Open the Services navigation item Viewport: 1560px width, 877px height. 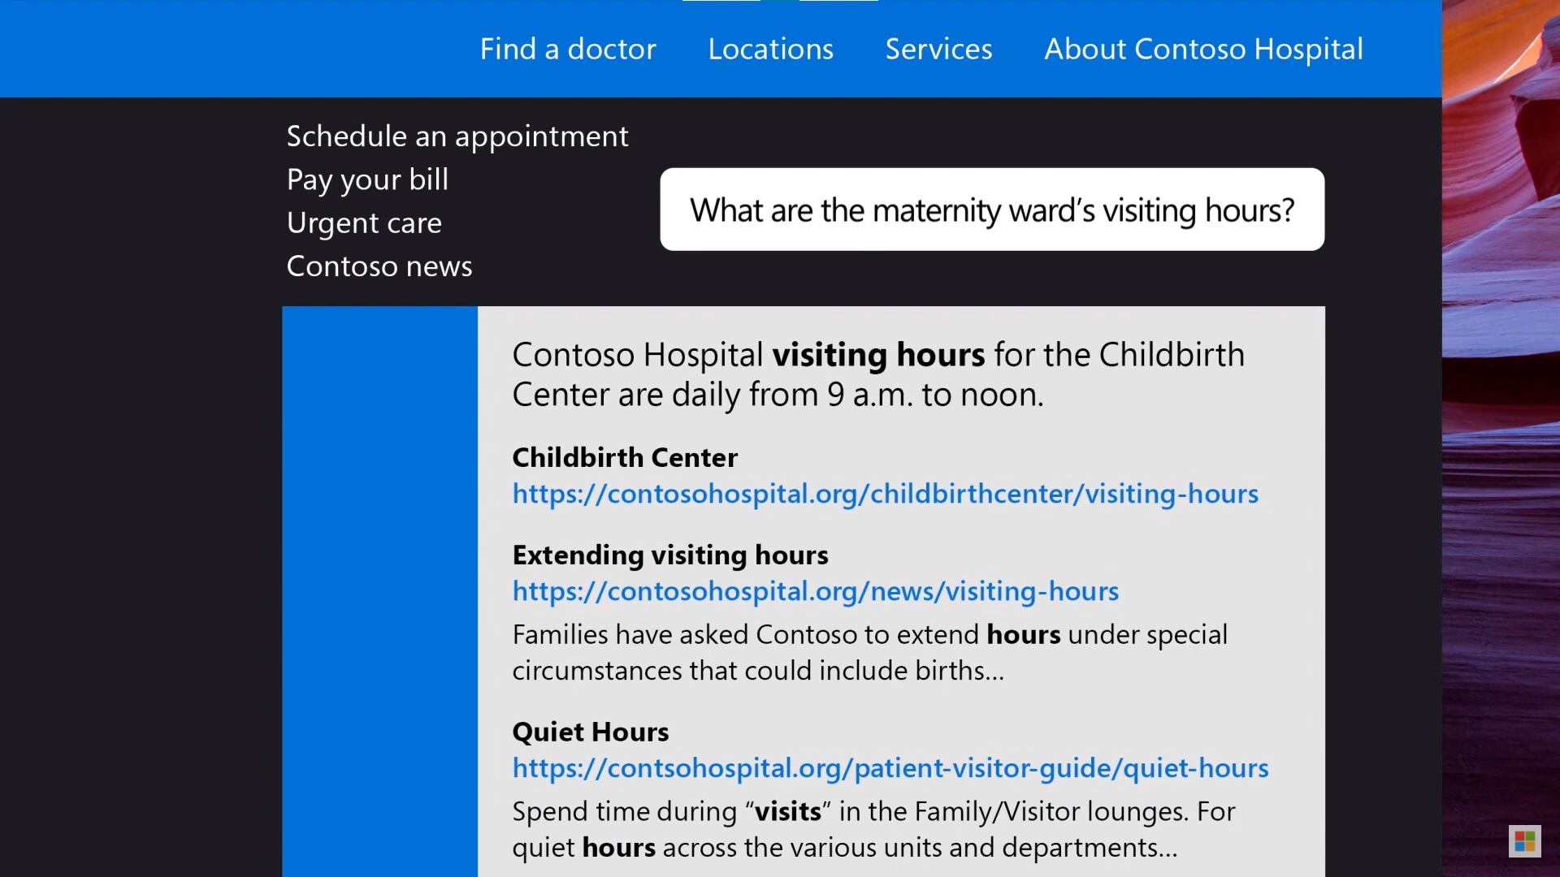938,49
